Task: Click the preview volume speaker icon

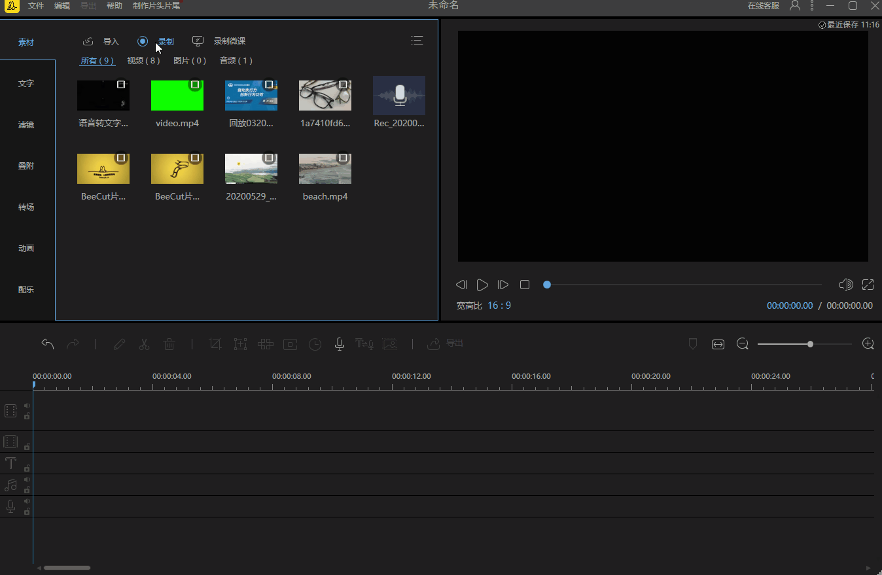Action: (846, 285)
